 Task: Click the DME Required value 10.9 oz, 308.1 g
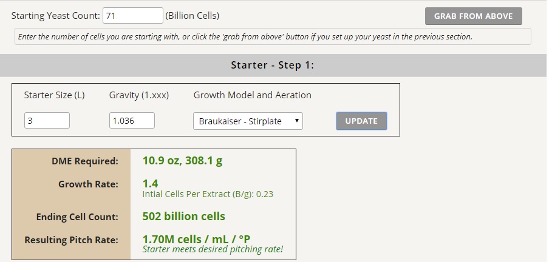point(182,161)
